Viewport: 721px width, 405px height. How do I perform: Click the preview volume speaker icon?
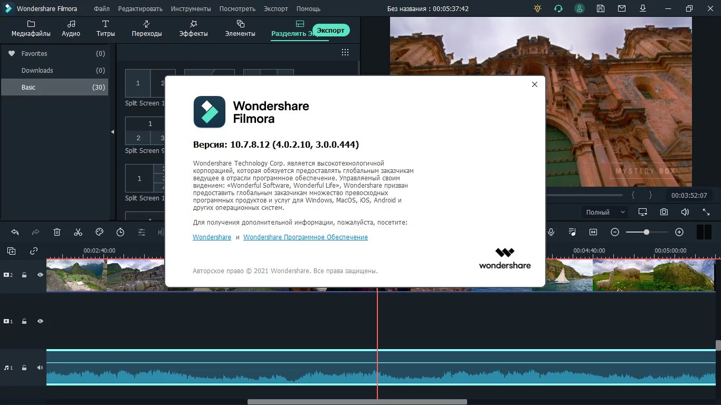tap(685, 212)
